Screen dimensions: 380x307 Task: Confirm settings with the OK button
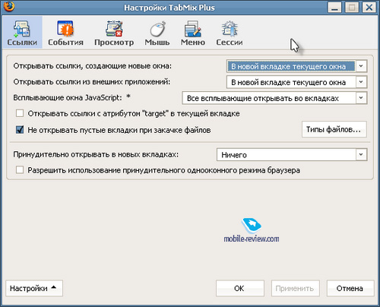click(240, 288)
